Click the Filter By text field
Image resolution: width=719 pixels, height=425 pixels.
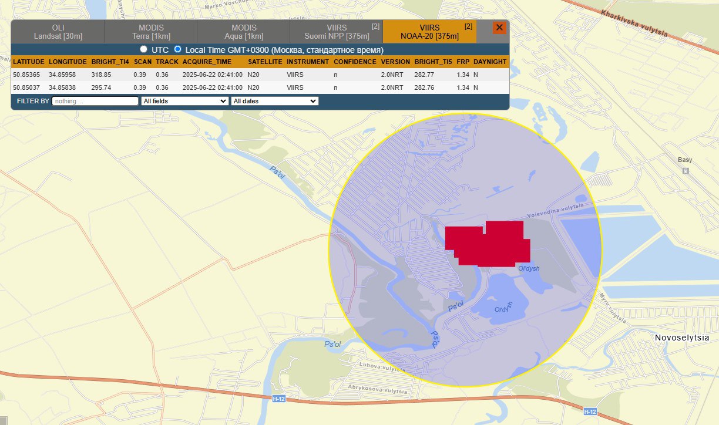tap(95, 101)
